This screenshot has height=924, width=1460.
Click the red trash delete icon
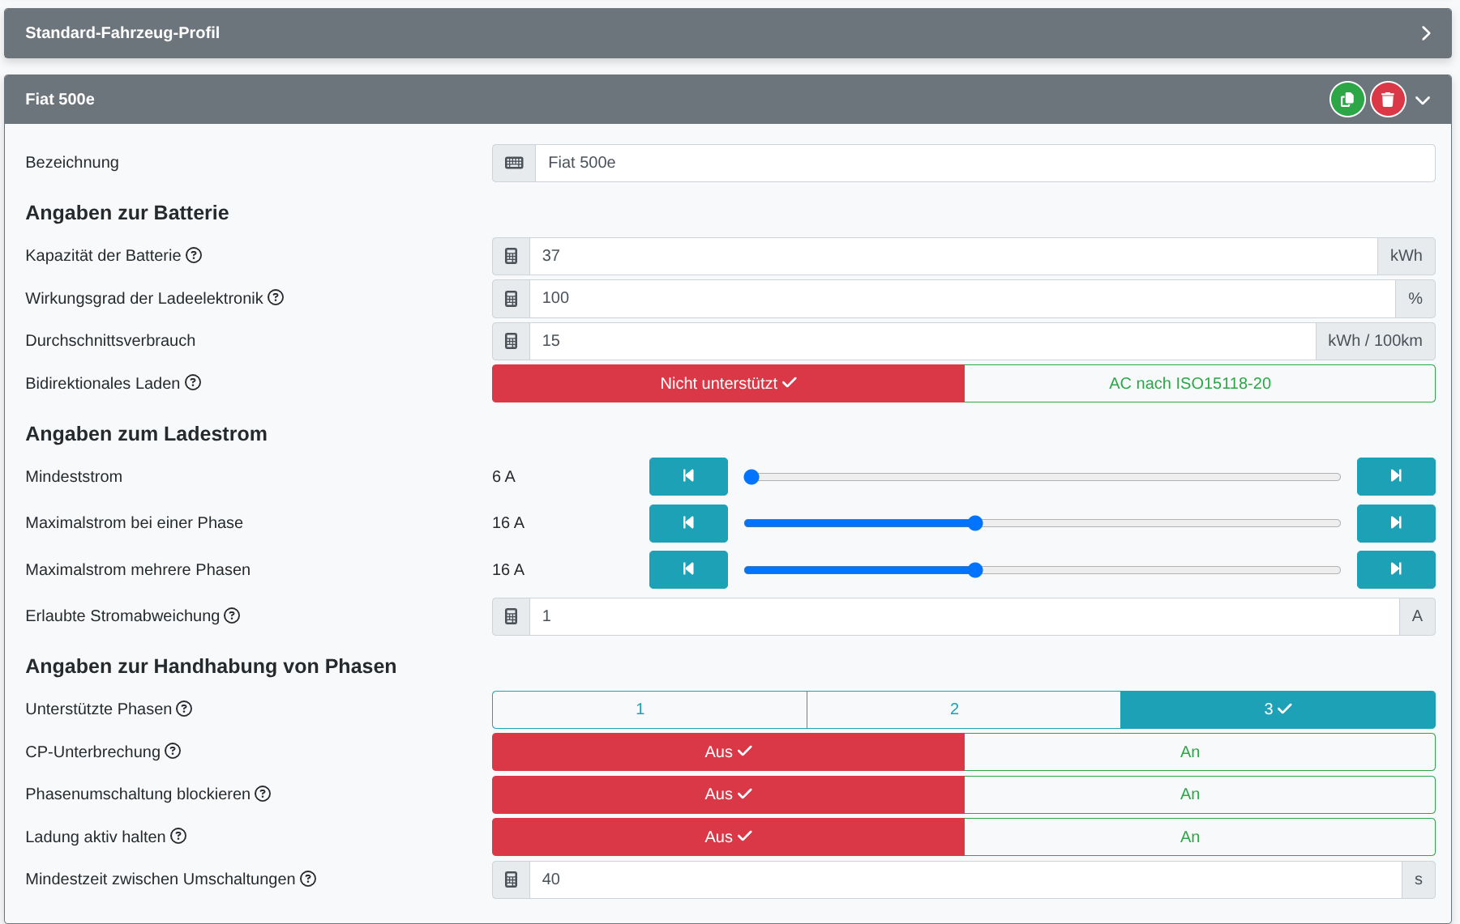[x=1387, y=100]
